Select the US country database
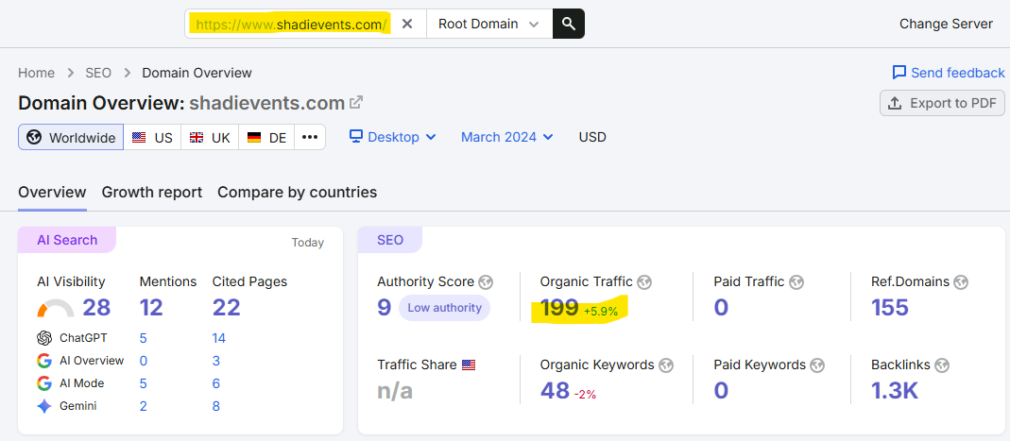The height and width of the screenshot is (441, 1010). click(152, 137)
